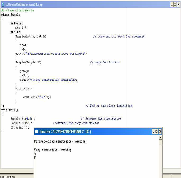Click the output value '5'
This screenshot has height=178, width=181.
click(35, 158)
